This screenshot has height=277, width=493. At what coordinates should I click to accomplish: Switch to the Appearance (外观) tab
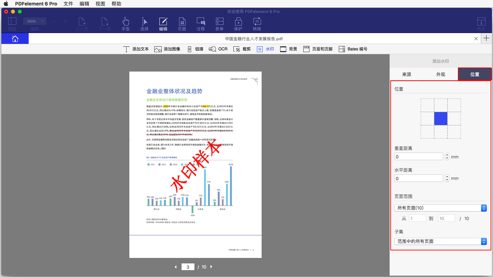(x=440, y=74)
